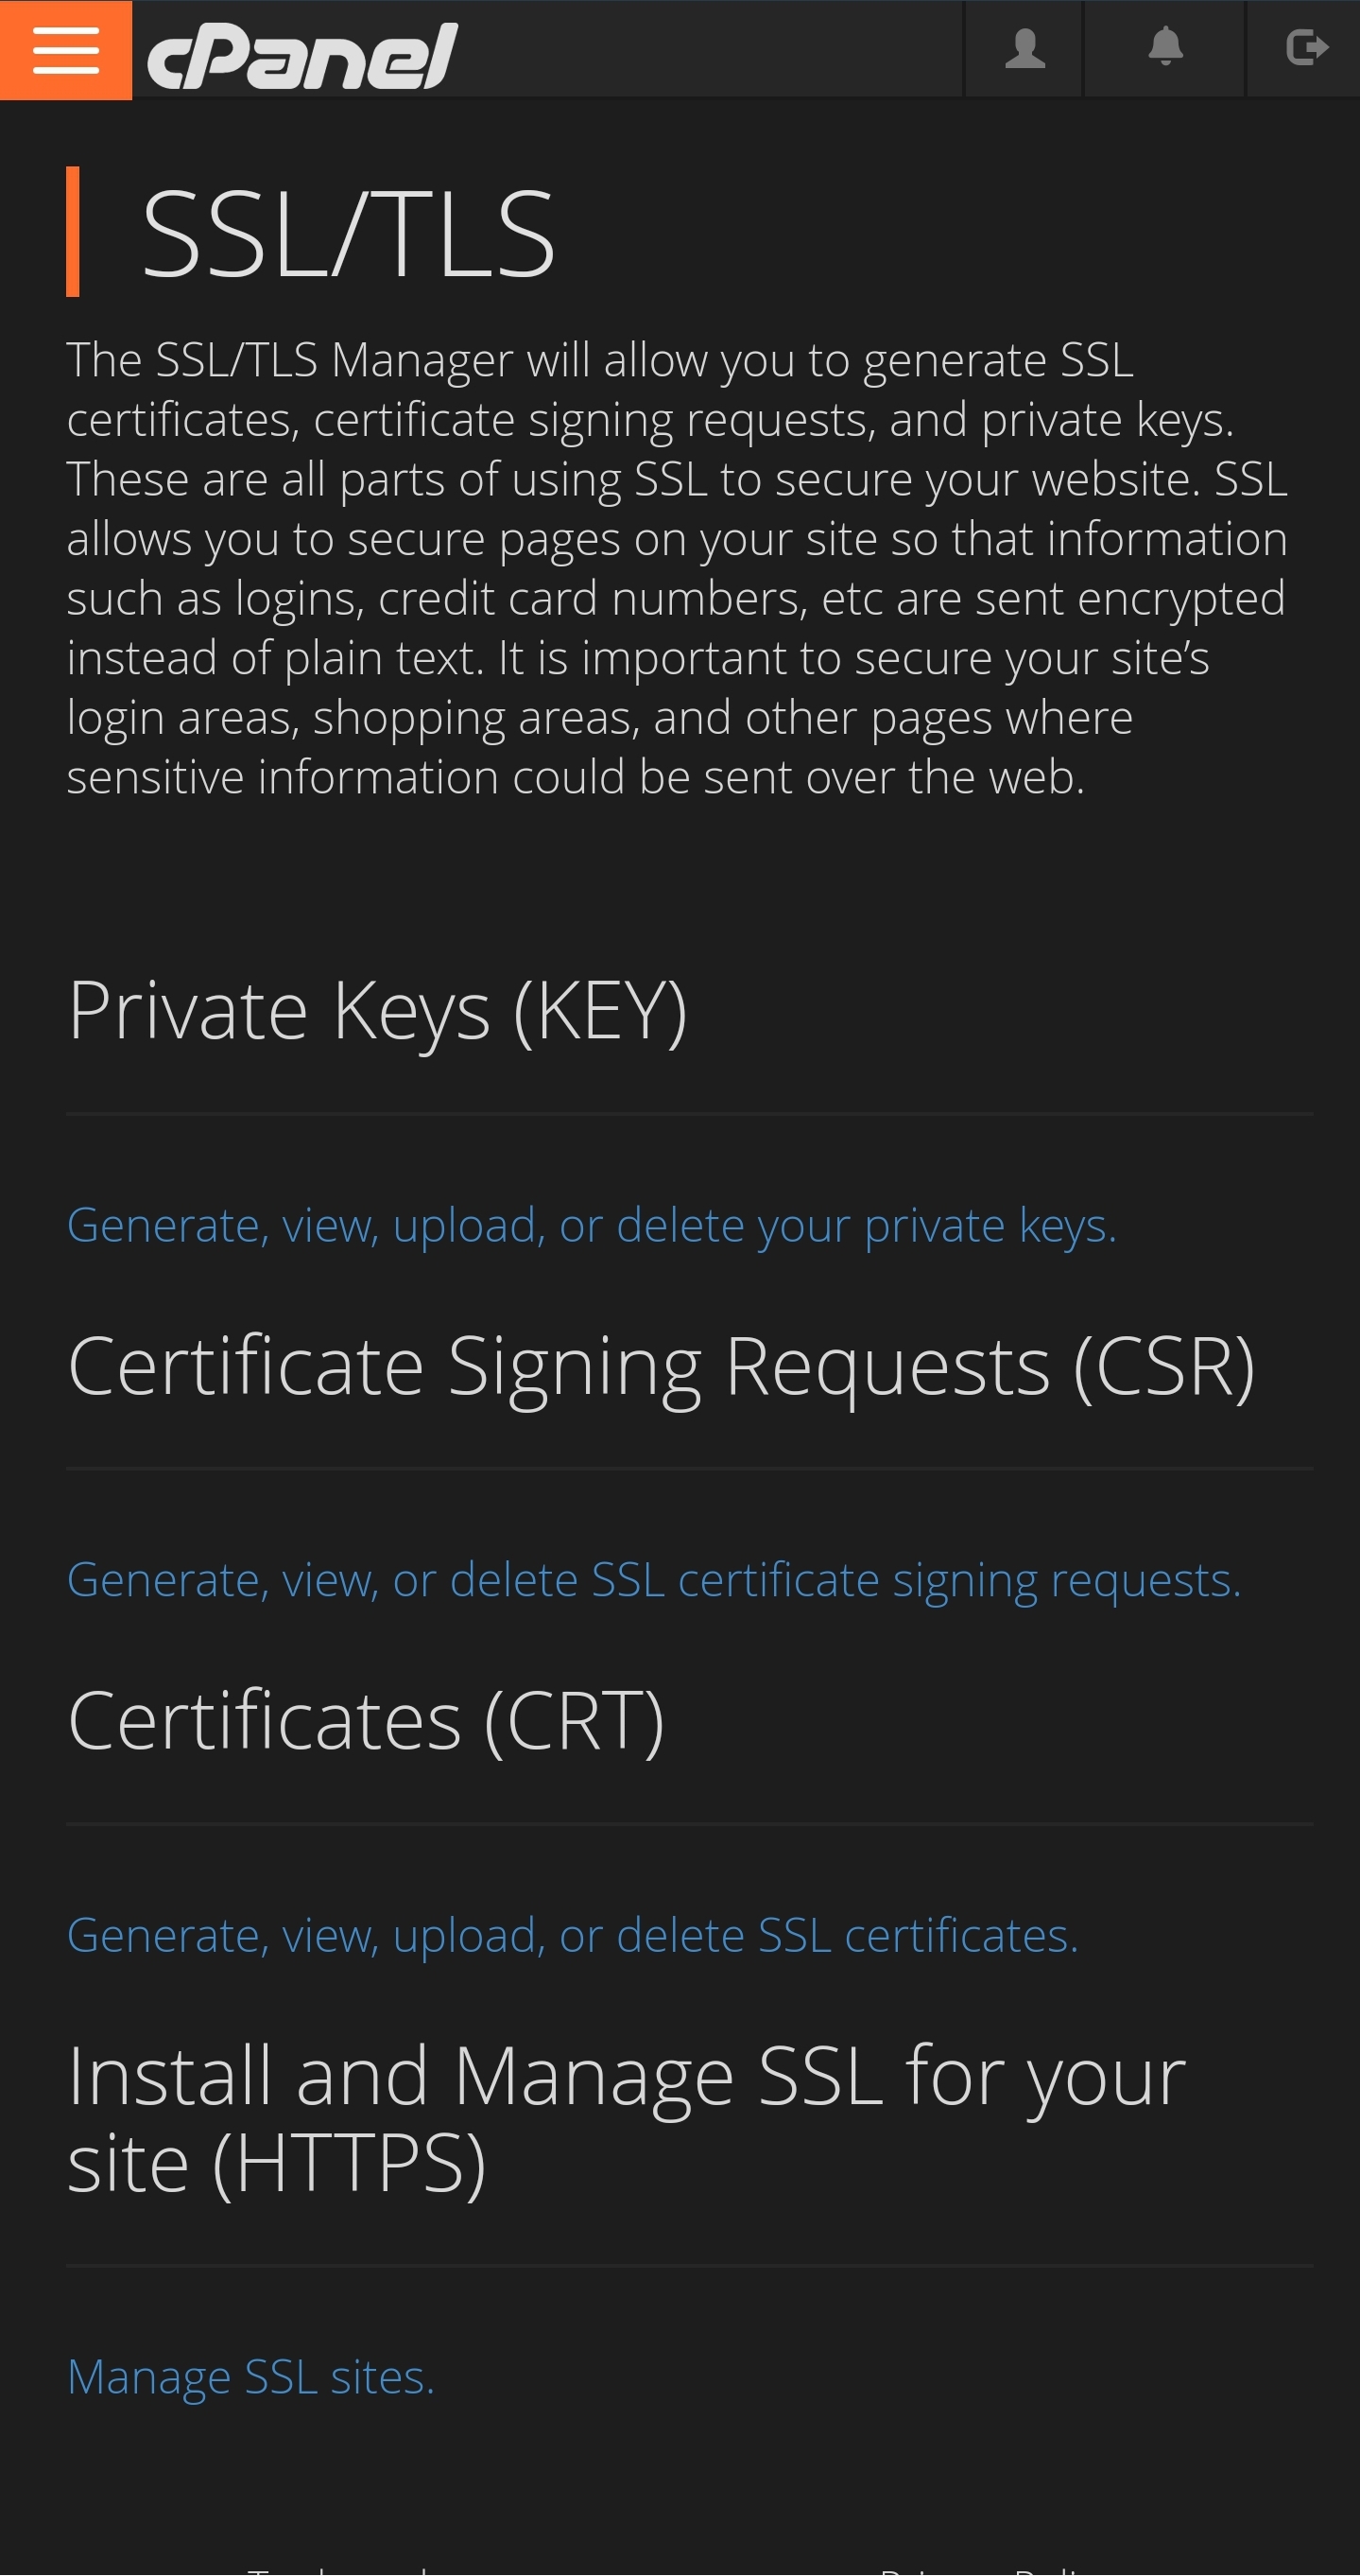Click the SSL/TLS page title
The height and width of the screenshot is (2576, 1360).
pos(348,235)
